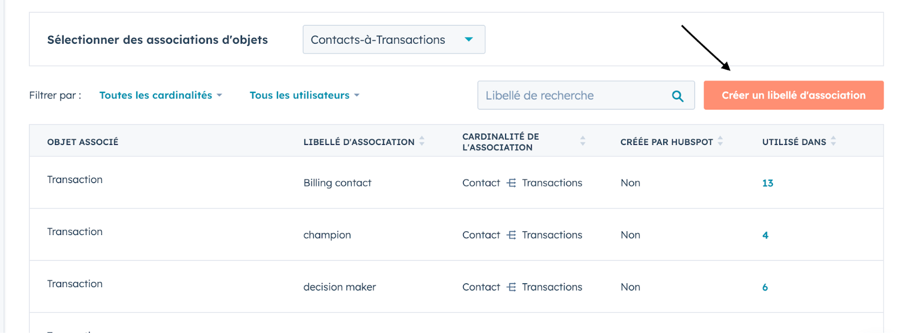Open the 6 usages link
Screen dimensions: 897x333
(765, 287)
